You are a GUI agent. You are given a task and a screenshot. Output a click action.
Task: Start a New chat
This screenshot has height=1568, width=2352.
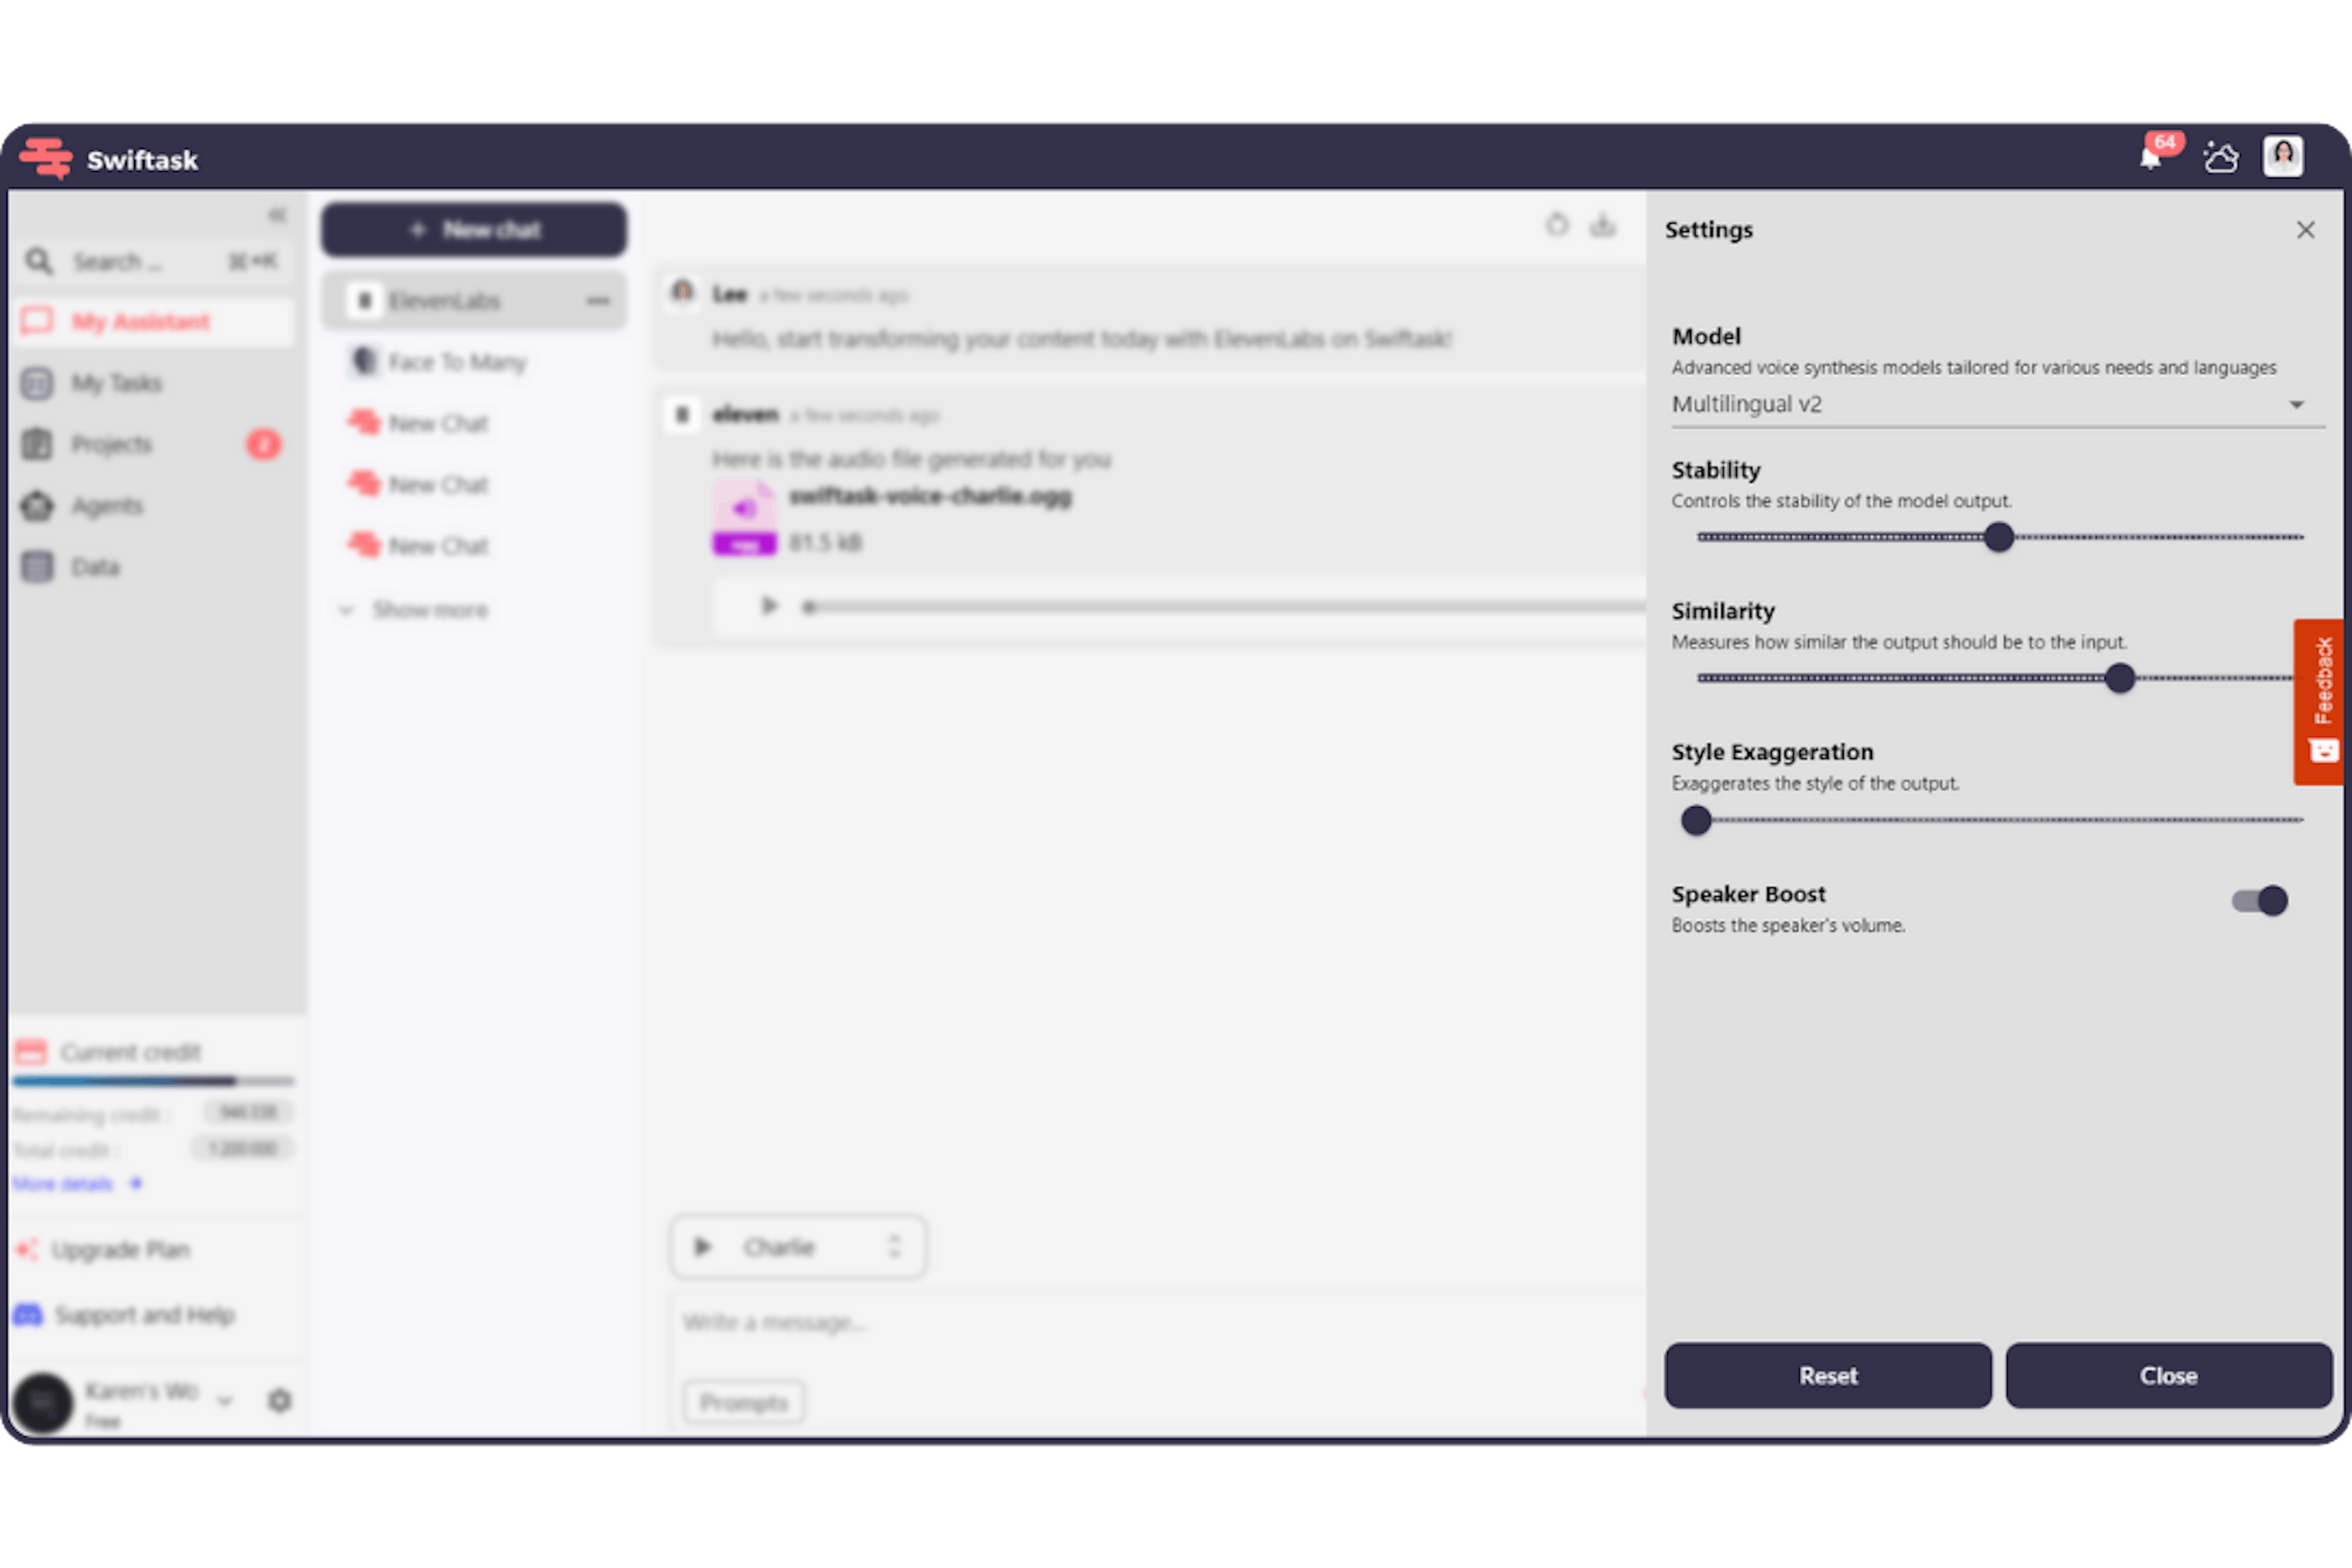coord(474,230)
